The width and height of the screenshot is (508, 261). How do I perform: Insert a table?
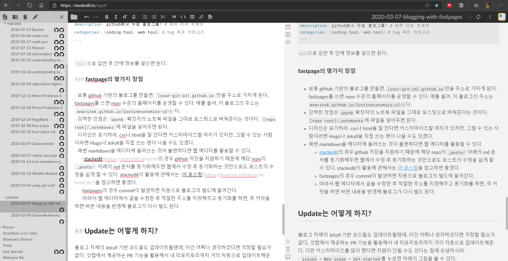192,17
